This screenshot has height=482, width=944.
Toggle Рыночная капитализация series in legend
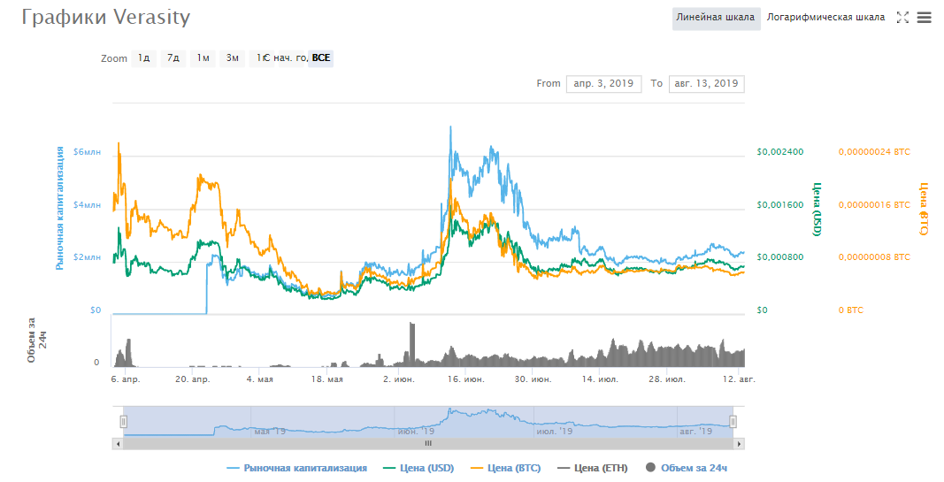(x=296, y=468)
